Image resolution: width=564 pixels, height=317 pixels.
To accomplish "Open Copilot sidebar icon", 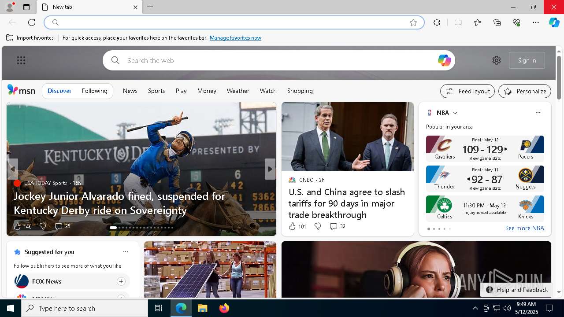I will [x=554, y=22].
